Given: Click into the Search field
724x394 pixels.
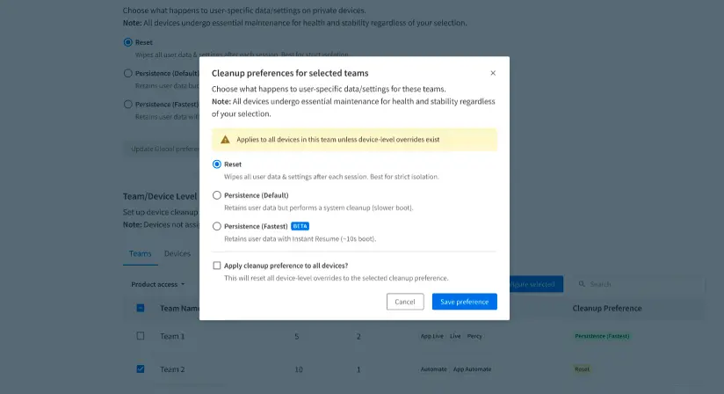Looking at the screenshot, I should [641, 284].
